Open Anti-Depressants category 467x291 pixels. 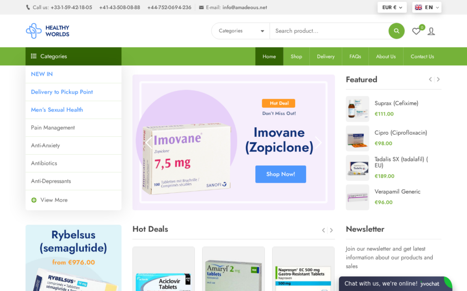click(51, 181)
